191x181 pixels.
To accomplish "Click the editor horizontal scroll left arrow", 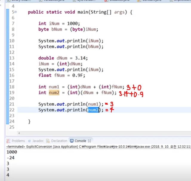I will click(19, 133).
